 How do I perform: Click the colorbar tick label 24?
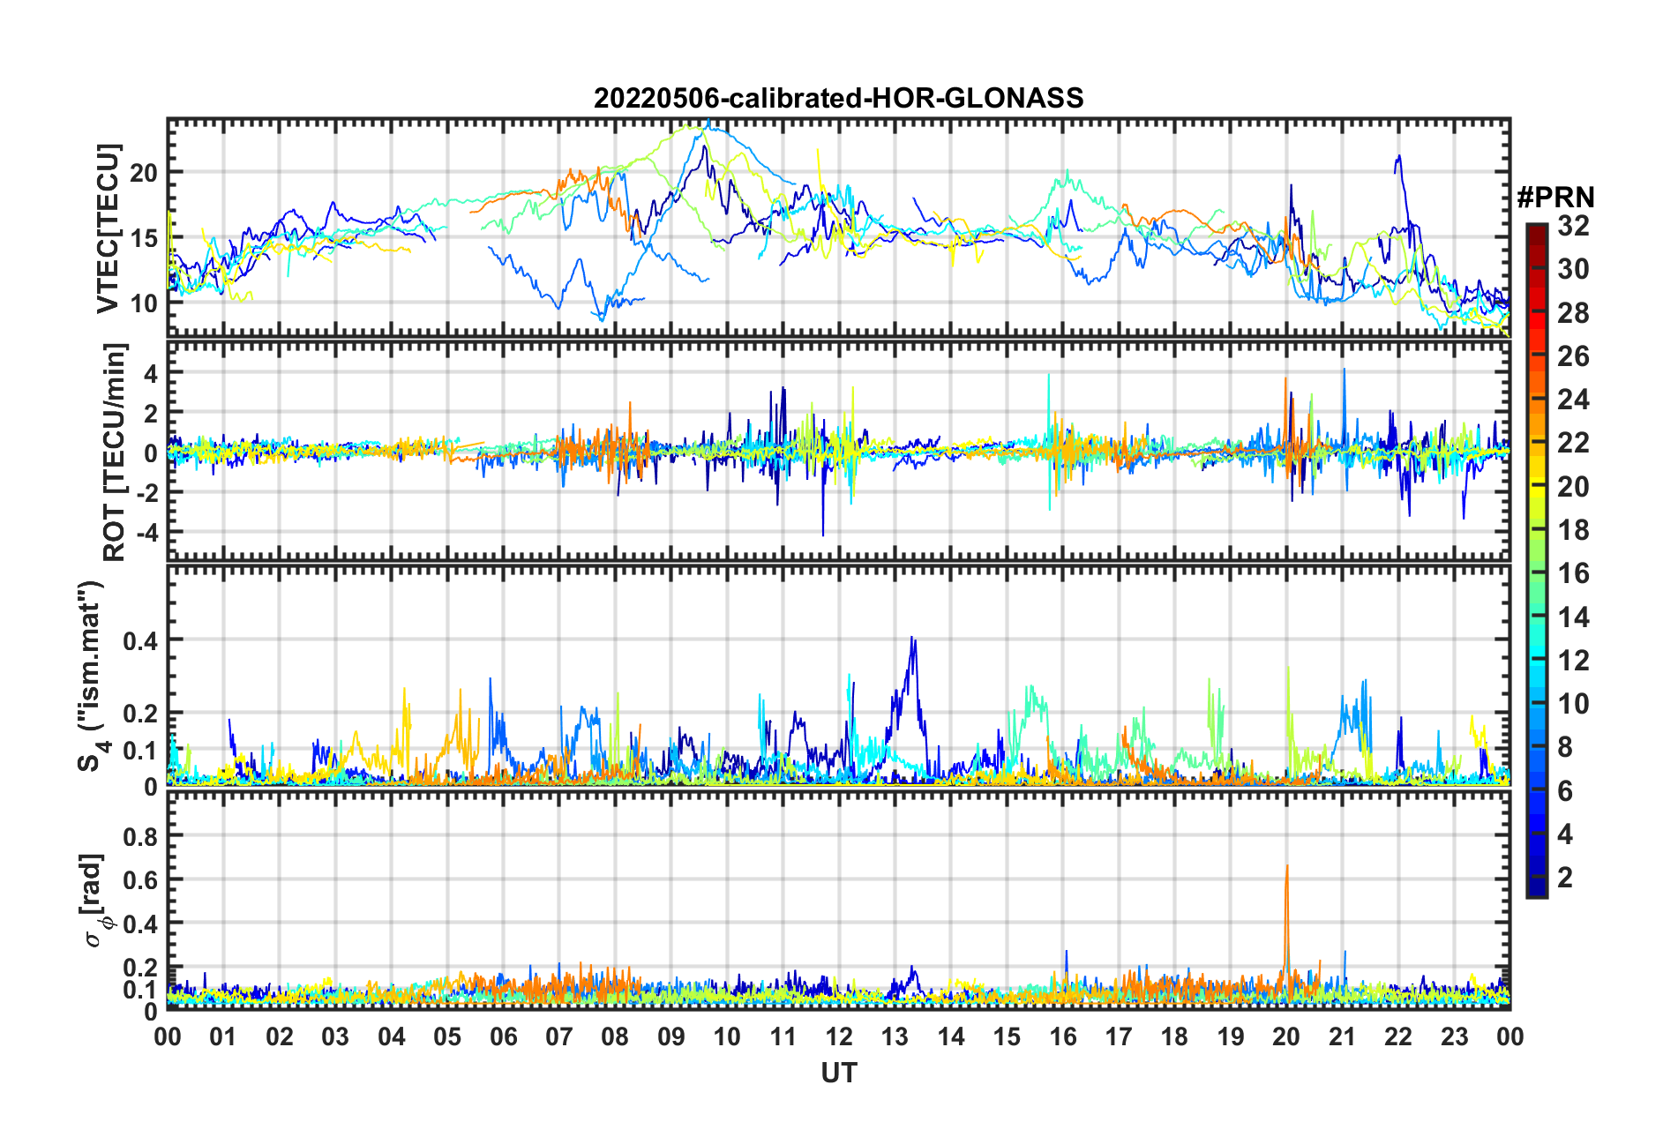(1573, 400)
